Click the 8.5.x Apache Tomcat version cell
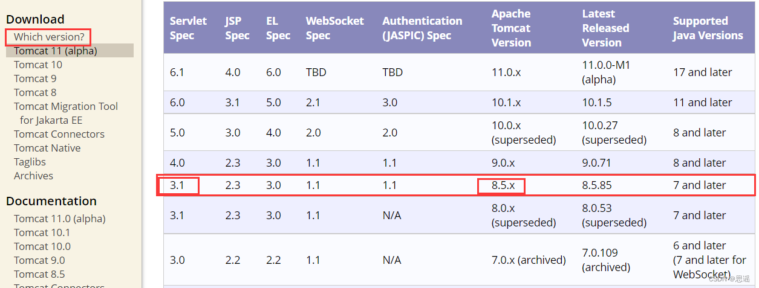Screen dimensions: 759x288 (503, 185)
